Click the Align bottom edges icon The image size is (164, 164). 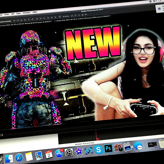click(x=21, y=20)
